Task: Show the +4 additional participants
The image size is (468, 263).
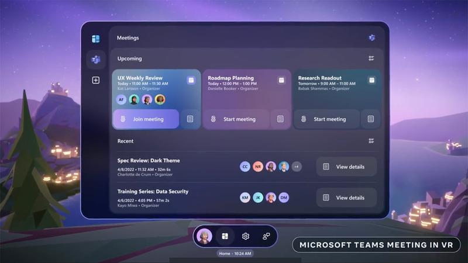Action: (297, 167)
